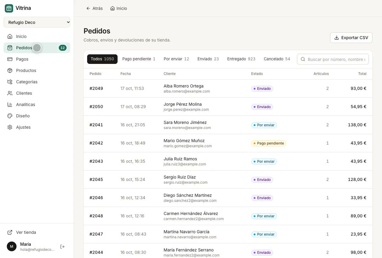Click the Exportar CSV button label
The height and width of the screenshot is (258, 382).
pyautogui.click(x=355, y=38)
